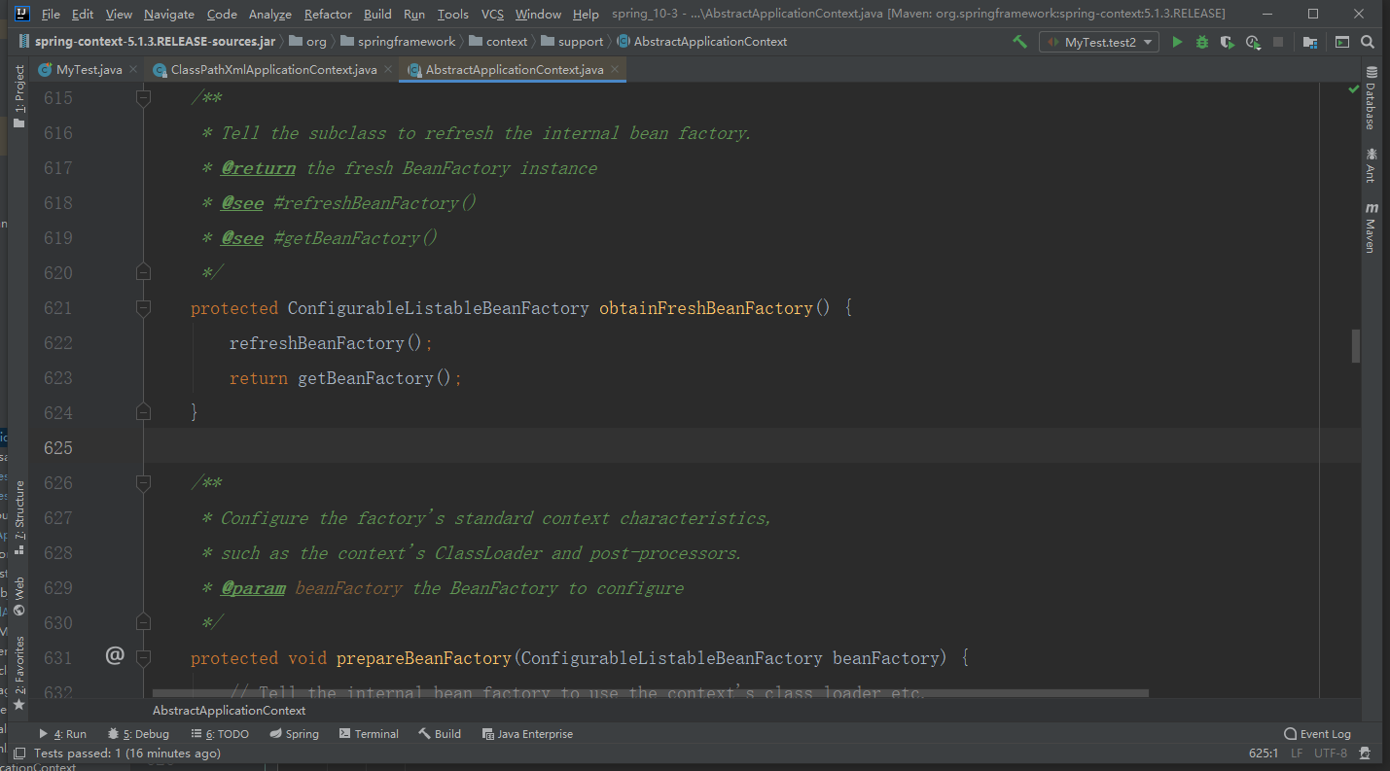Click the Search Everywhere magnifier icon

[x=1368, y=42]
